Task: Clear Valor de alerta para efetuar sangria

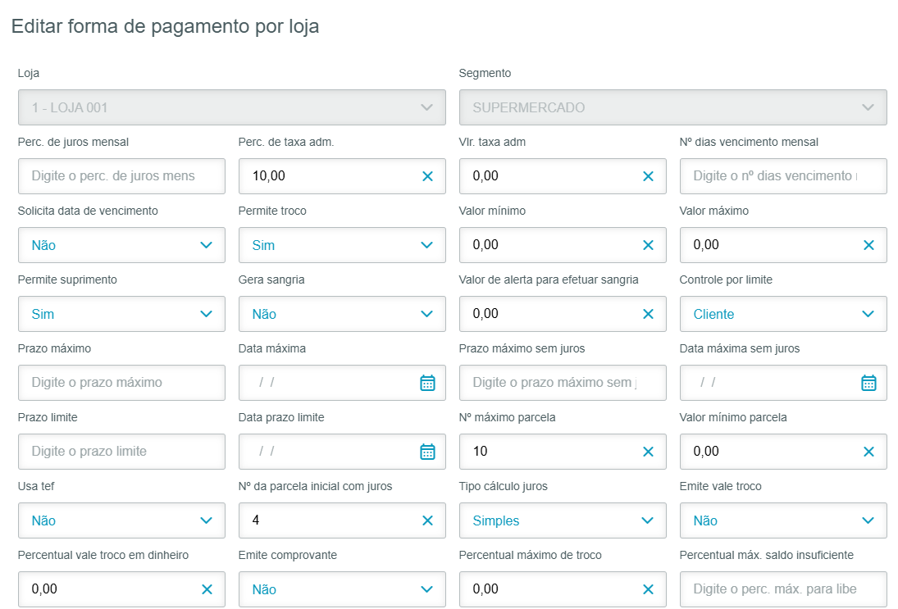Action: (x=648, y=314)
